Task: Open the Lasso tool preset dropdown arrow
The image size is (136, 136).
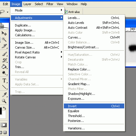Action: click(x=7, y=12)
